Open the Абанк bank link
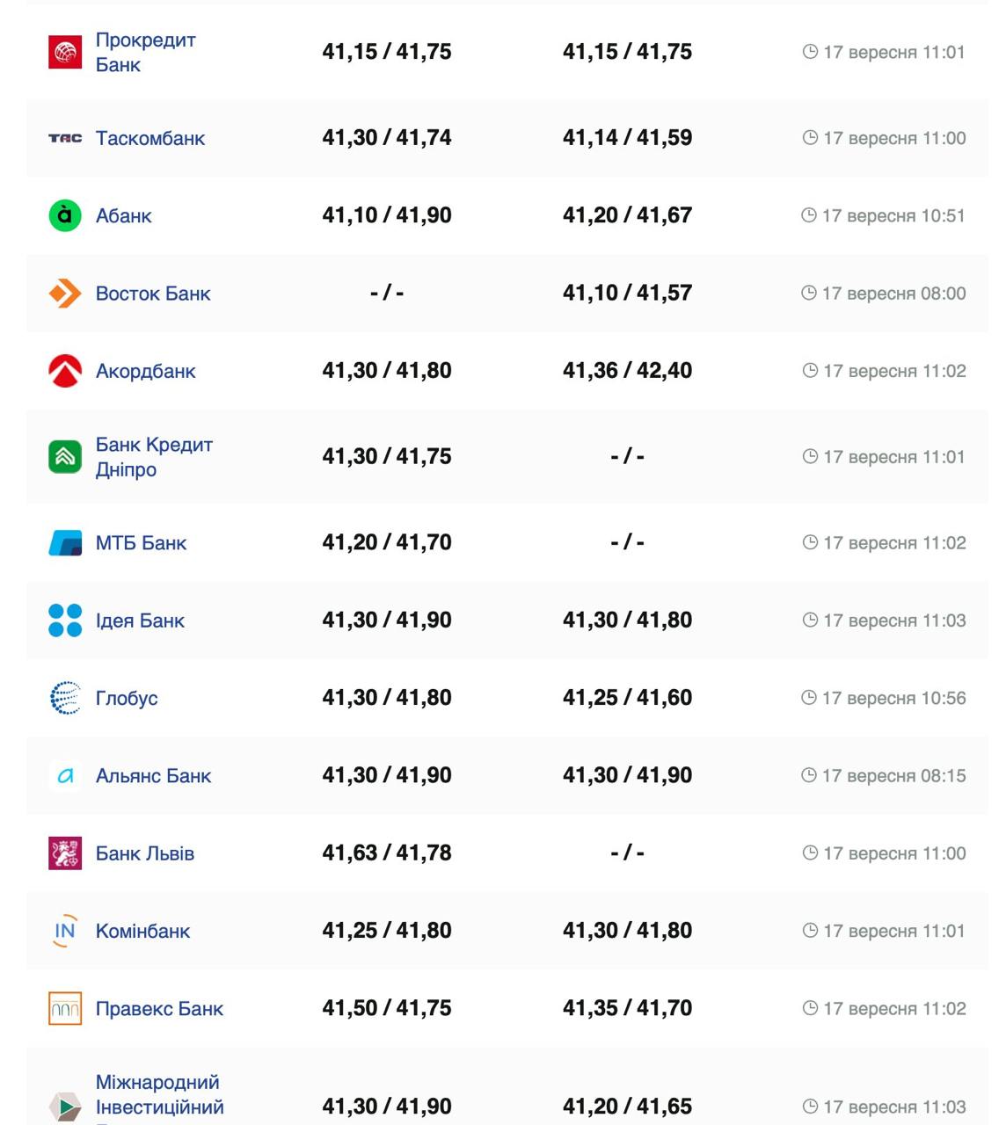Viewport: 1006px width, 1125px height. [x=124, y=216]
